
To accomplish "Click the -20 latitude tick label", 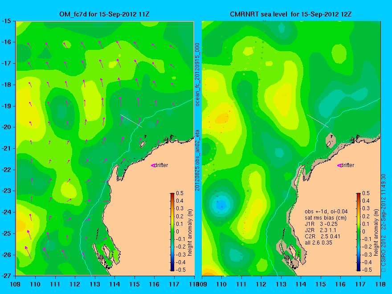I will [x=7, y=127].
